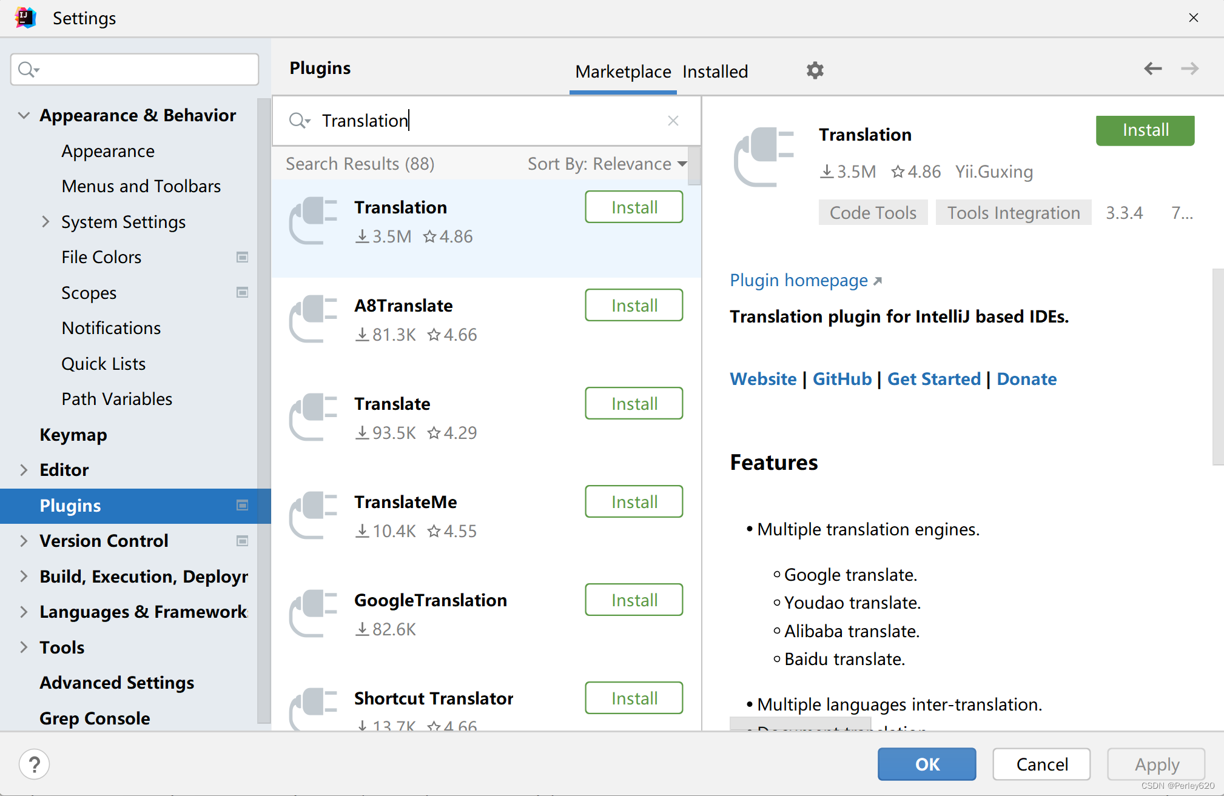Switch to the Installed tab
The width and height of the screenshot is (1224, 796).
click(715, 72)
